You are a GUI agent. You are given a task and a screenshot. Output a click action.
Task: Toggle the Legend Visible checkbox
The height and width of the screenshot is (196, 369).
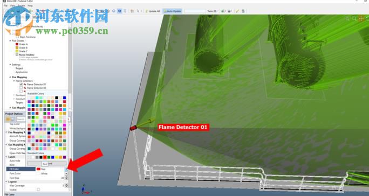pyautogui.click(x=38, y=190)
